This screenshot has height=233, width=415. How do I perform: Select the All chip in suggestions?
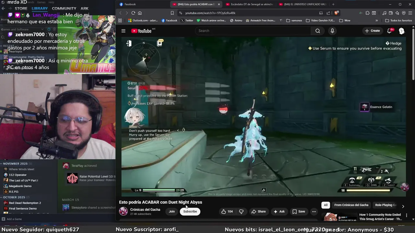point(326,205)
